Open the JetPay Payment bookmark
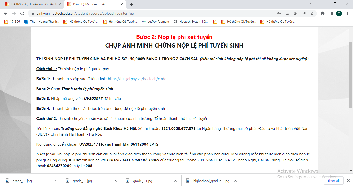353x188 pixels. (156, 22)
